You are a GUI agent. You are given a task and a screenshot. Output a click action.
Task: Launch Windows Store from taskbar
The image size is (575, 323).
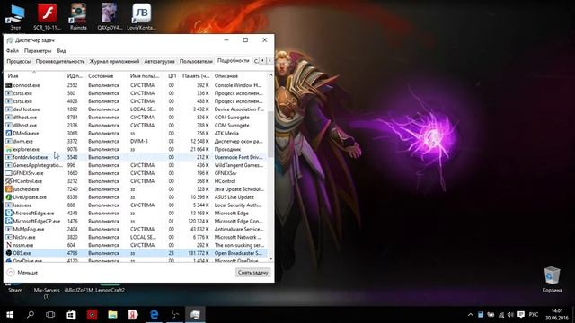click(71, 315)
